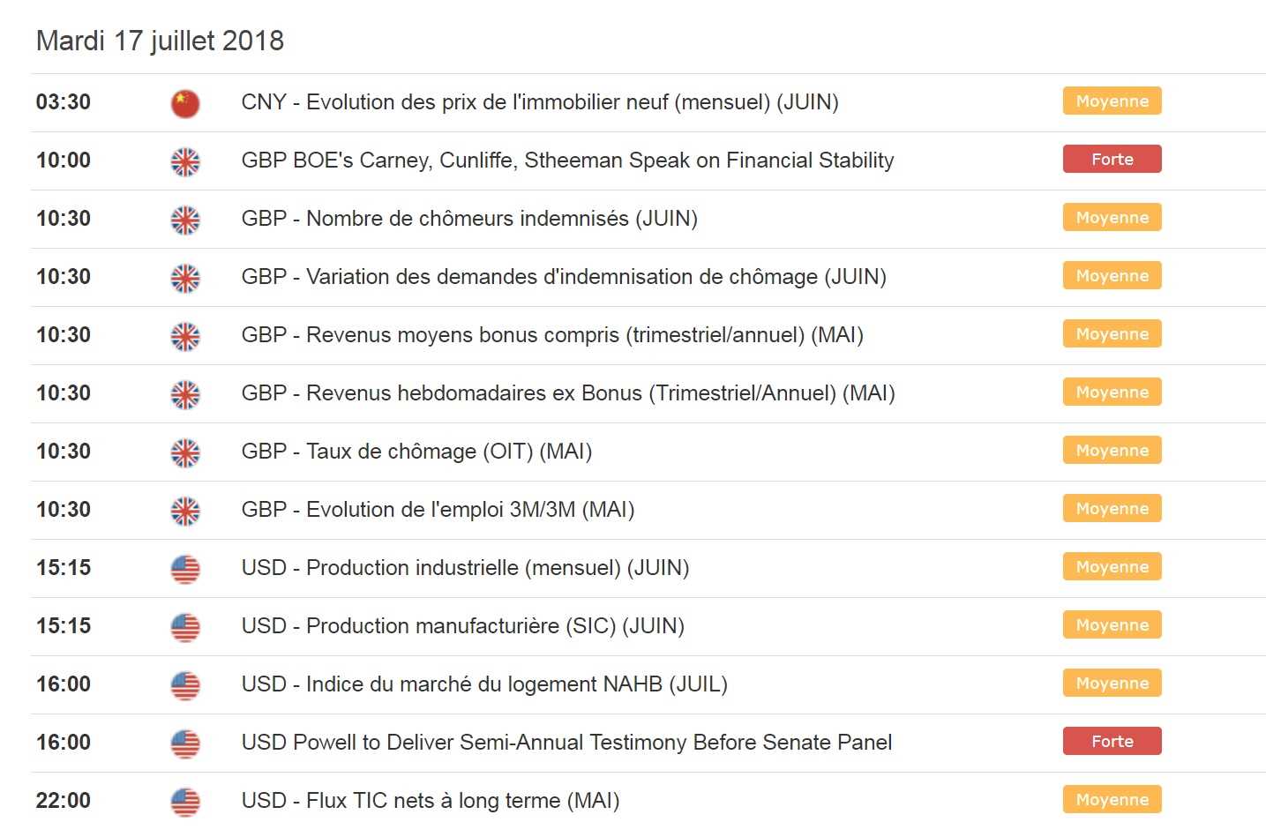Click Forte badge on Powell testimony row
This screenshot has width=1266, height=837.
coord(1112,742)
